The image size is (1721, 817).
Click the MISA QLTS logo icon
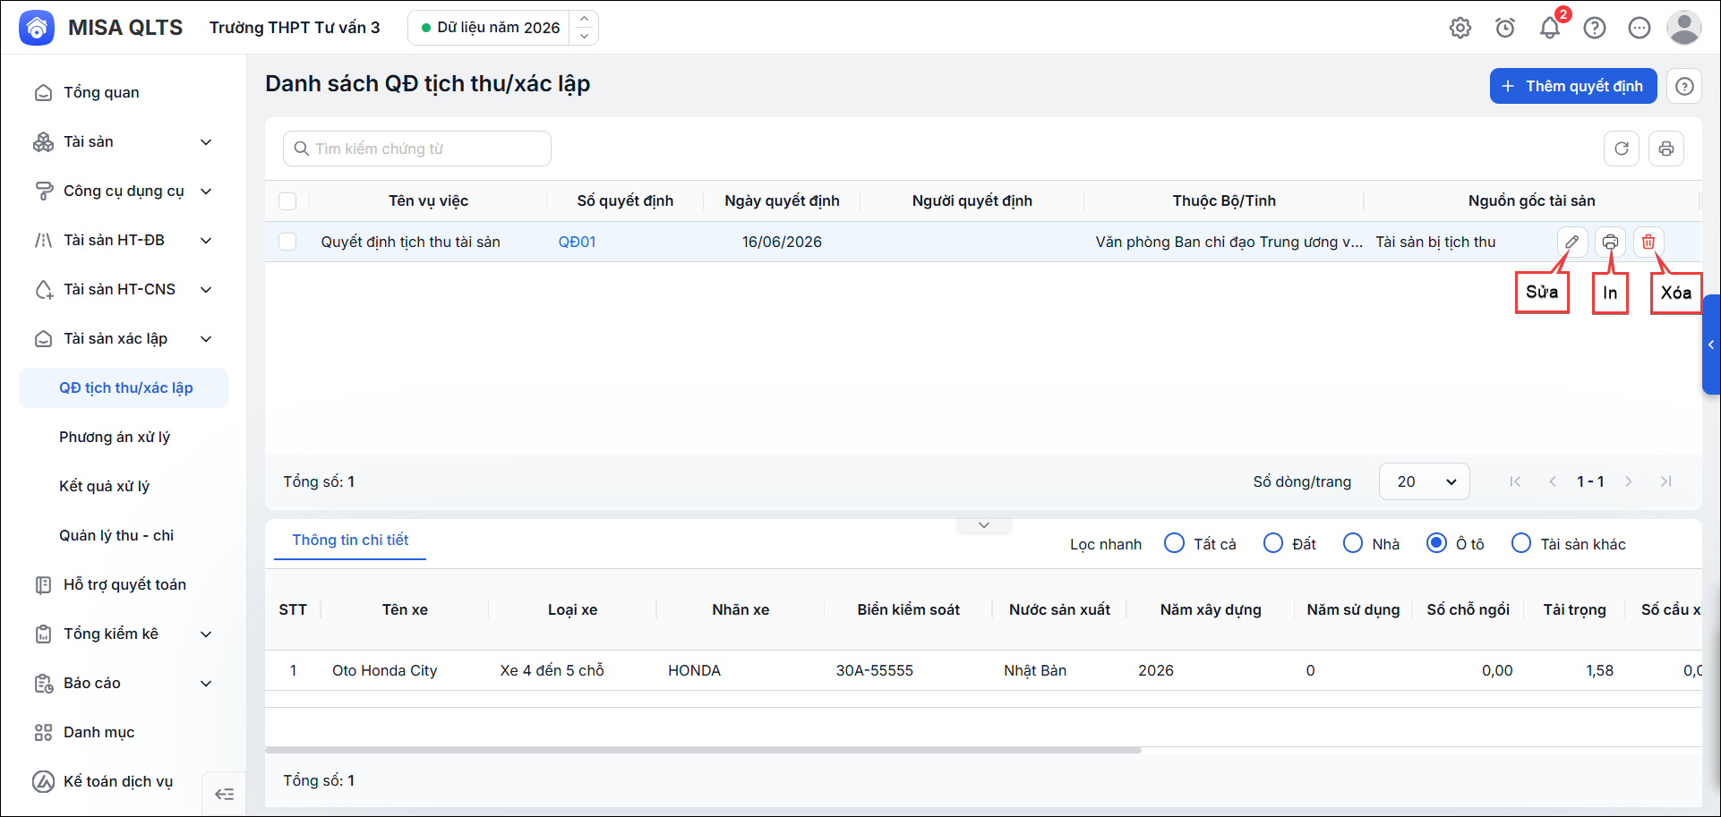coord(37,28)
